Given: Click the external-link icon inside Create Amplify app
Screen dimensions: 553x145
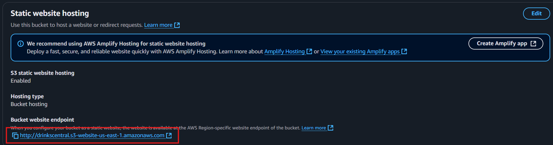Looking at the screenshot, I should [533, 43].
